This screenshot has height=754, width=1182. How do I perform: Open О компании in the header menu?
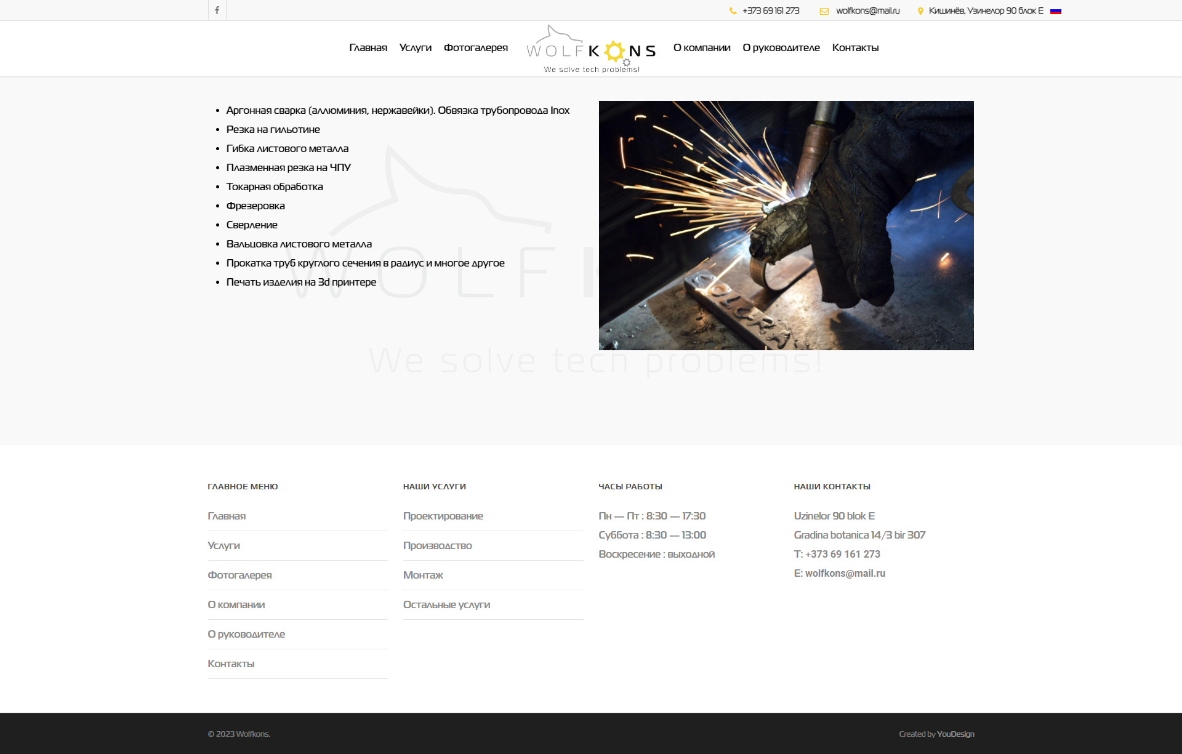tap(702, 48)
